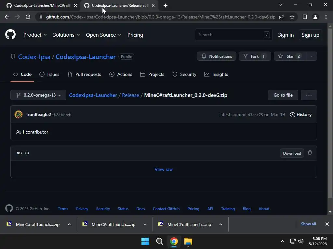Expand the Solutions menu
The height and width of the screenshot is (249, 333).
click(x=66, y=35)
